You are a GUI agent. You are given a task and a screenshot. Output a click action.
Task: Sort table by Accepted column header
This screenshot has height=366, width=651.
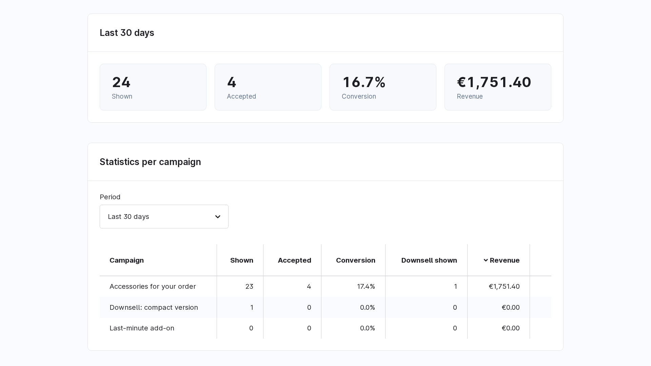pos(294,260)
